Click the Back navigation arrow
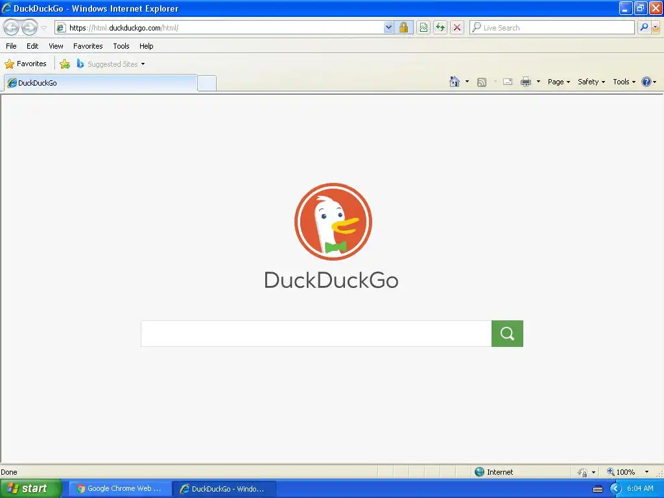The width and height of the screenshot is (664, 498). (12, 28)
